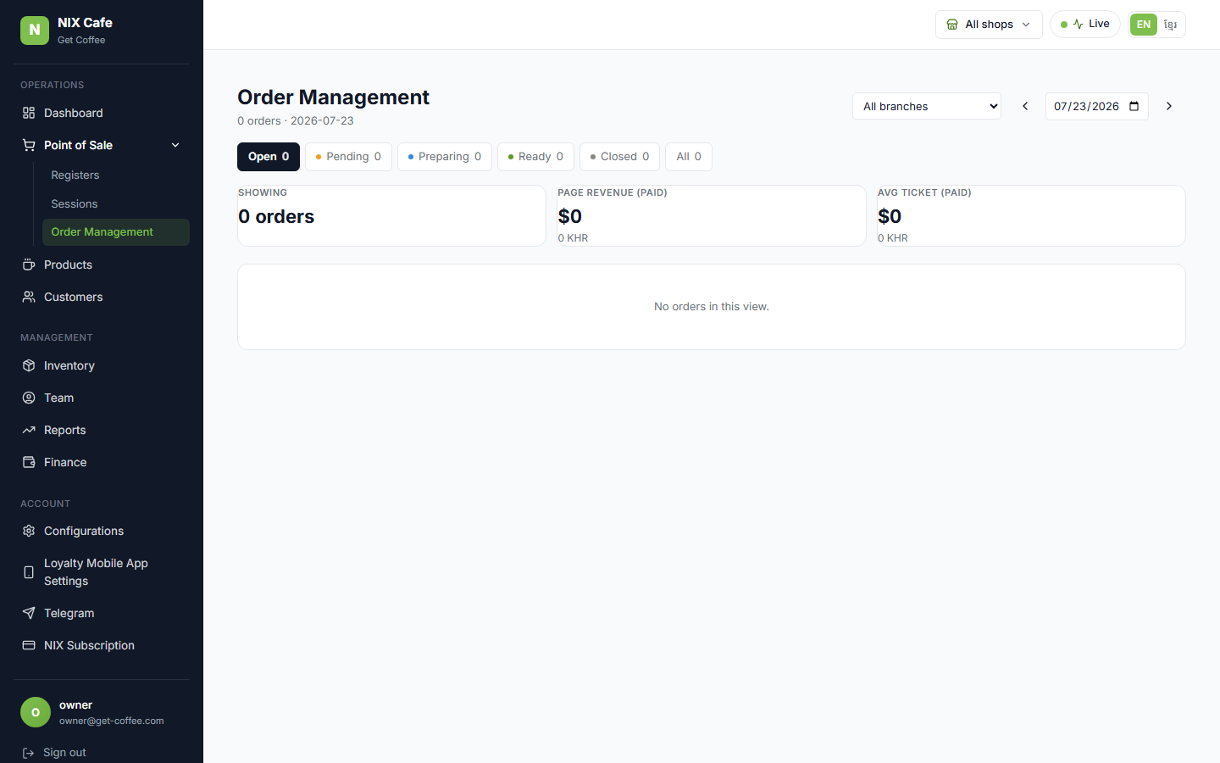This screenshot has height=763, width=1220.
Task: Go to next day arrow
Action: pos(1169,106)
